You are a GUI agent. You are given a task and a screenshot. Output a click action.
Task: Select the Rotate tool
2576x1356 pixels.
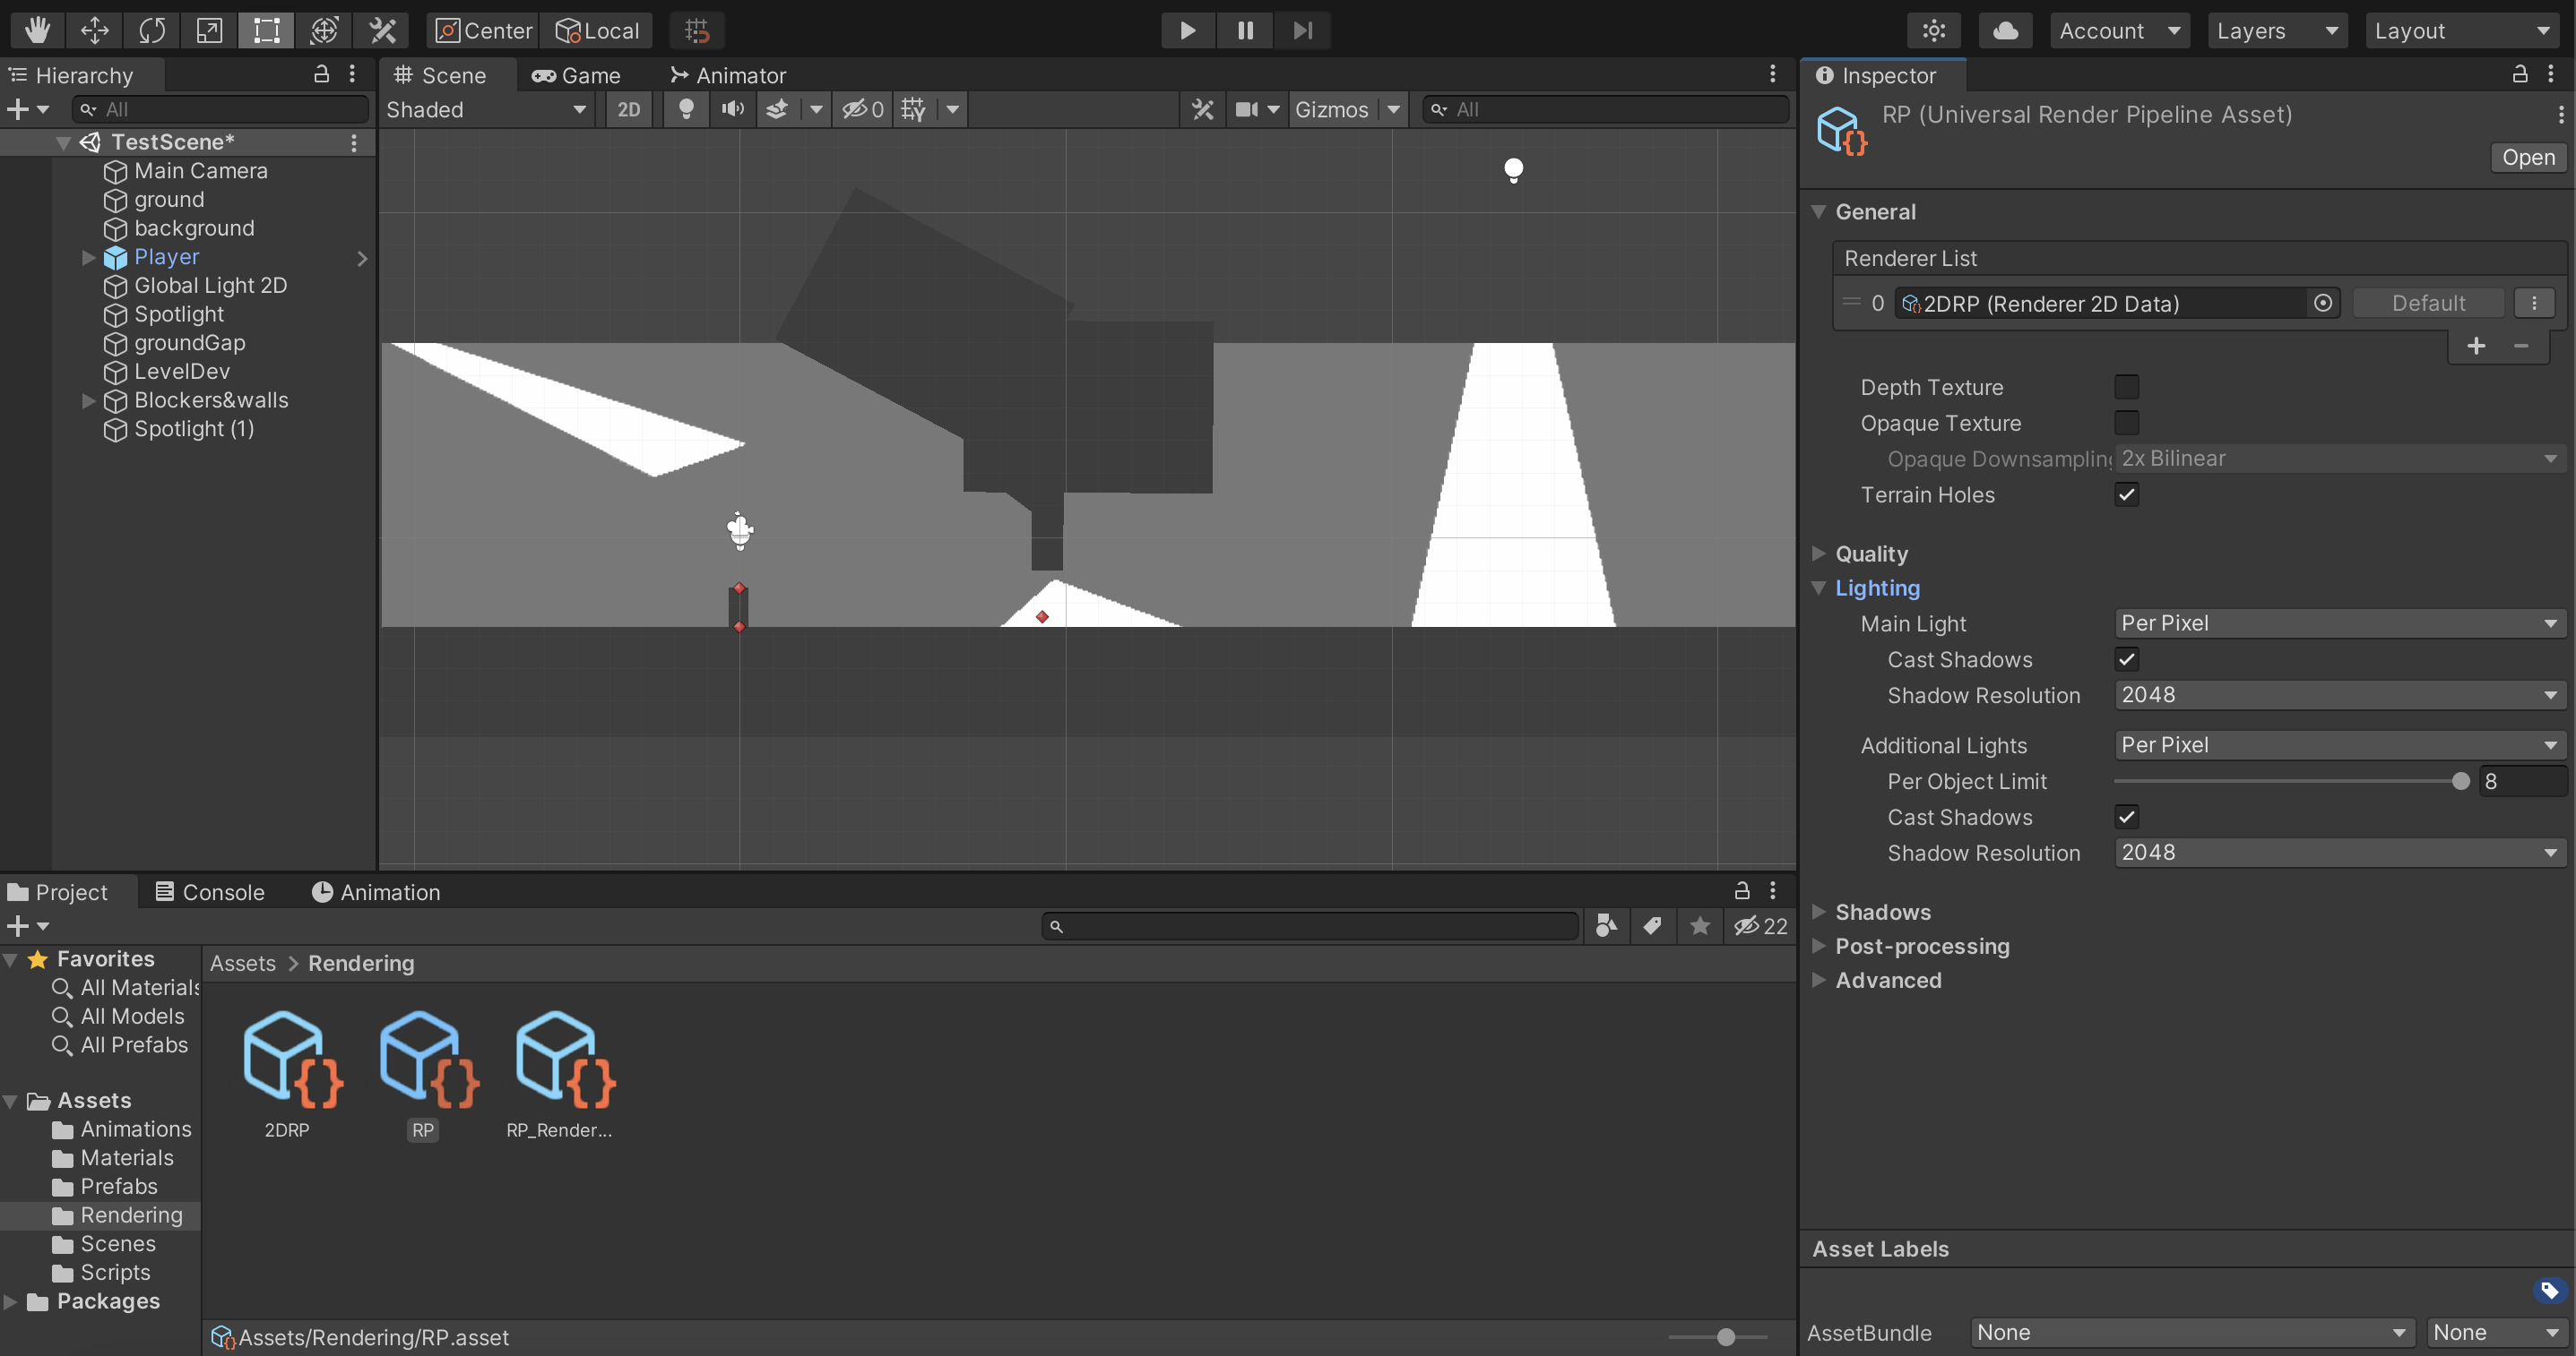click(152, 30)
